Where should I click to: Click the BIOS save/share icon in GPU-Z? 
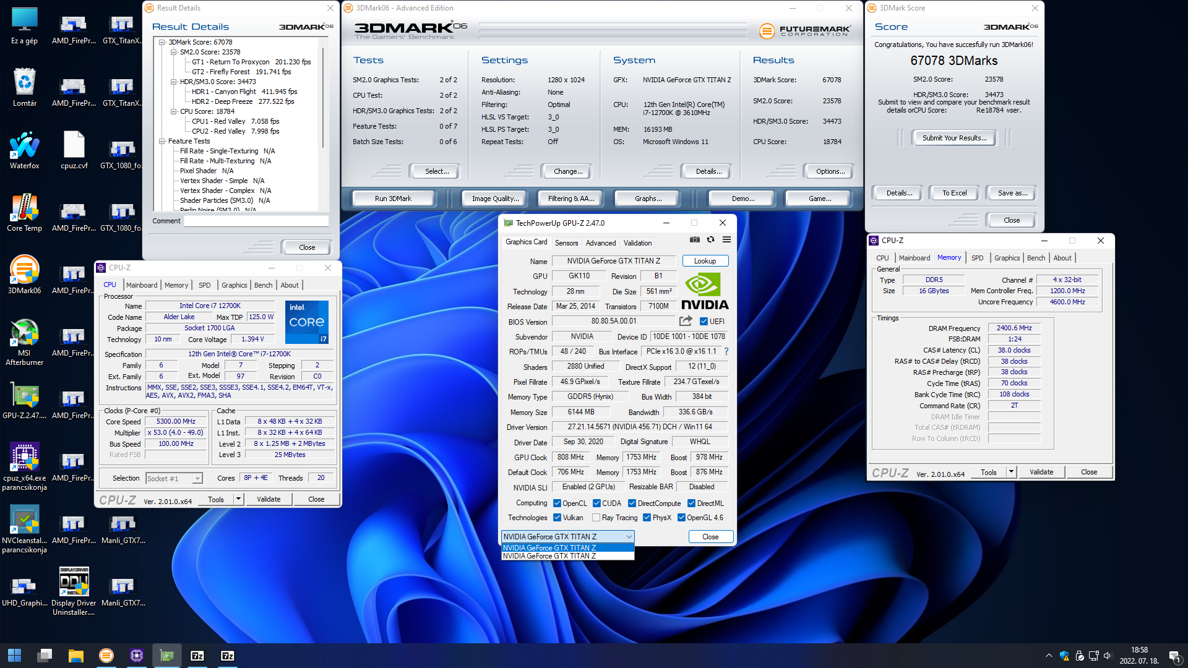pyautogui.click(x=686, y=321)
